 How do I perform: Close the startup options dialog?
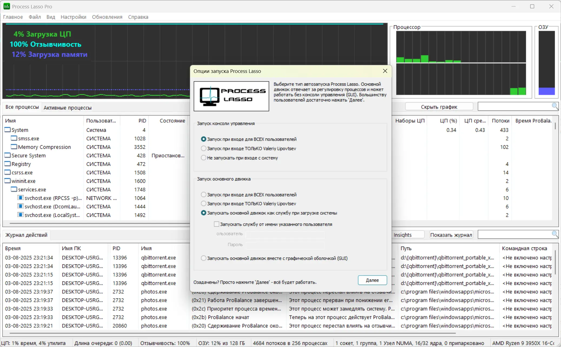(x=385, y=71)
